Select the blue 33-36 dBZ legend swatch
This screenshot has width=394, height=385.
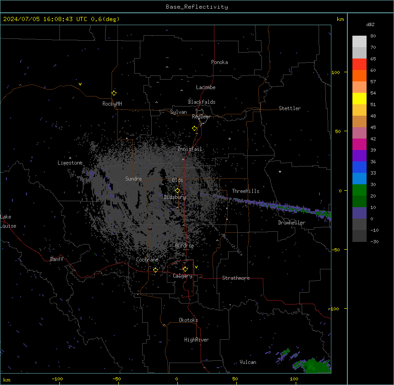click(359, 167)
